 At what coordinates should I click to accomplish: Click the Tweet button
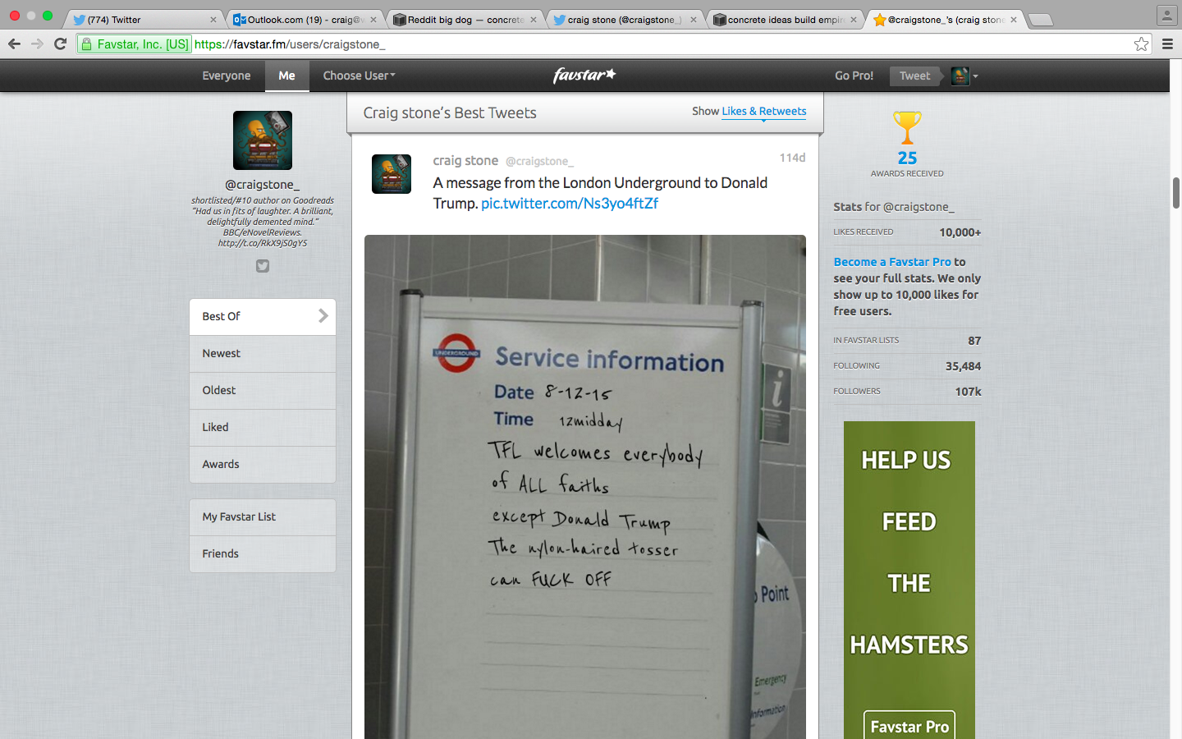coord(914,76)
